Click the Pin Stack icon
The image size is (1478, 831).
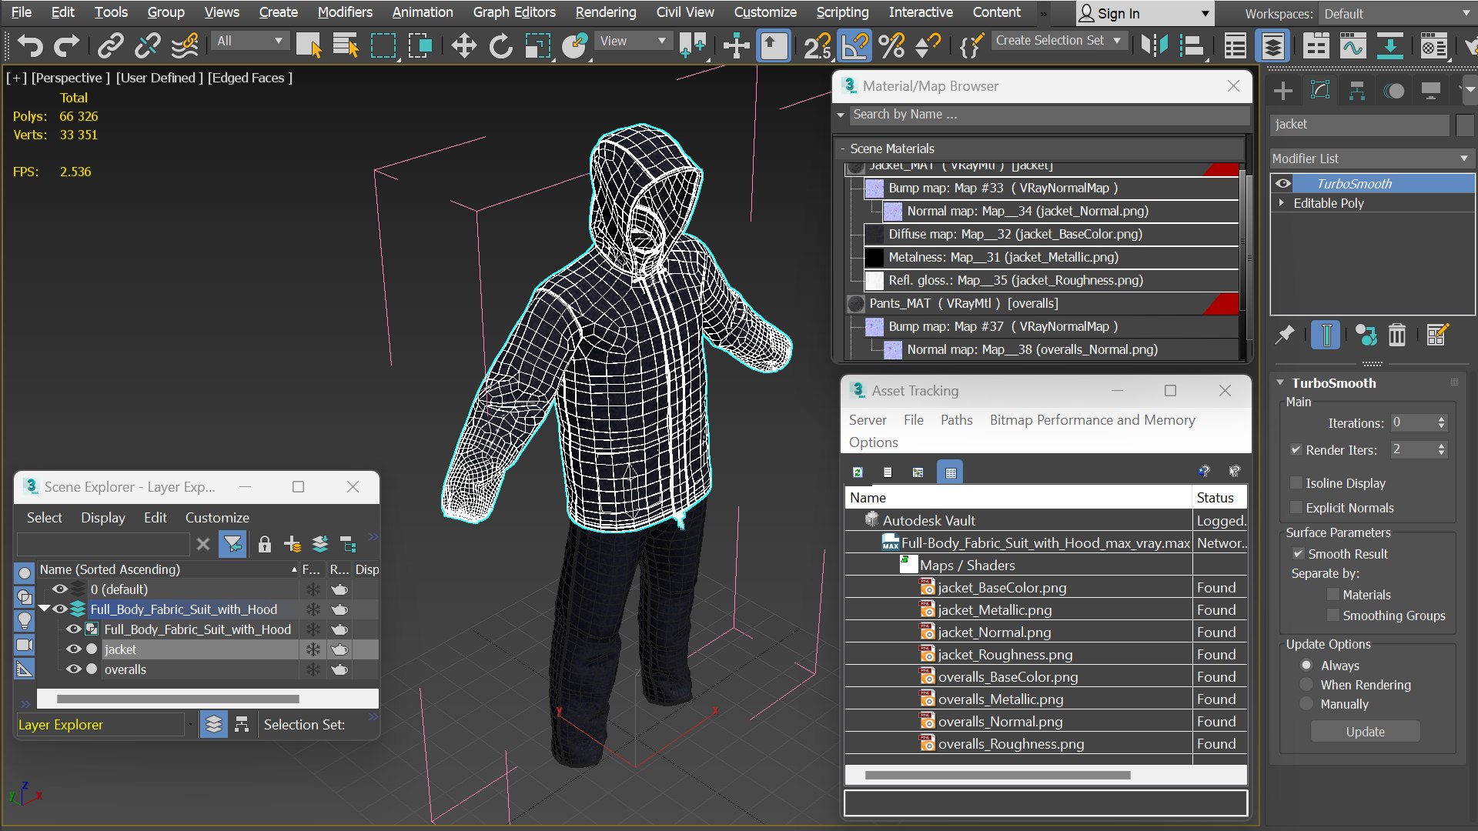1285,335
